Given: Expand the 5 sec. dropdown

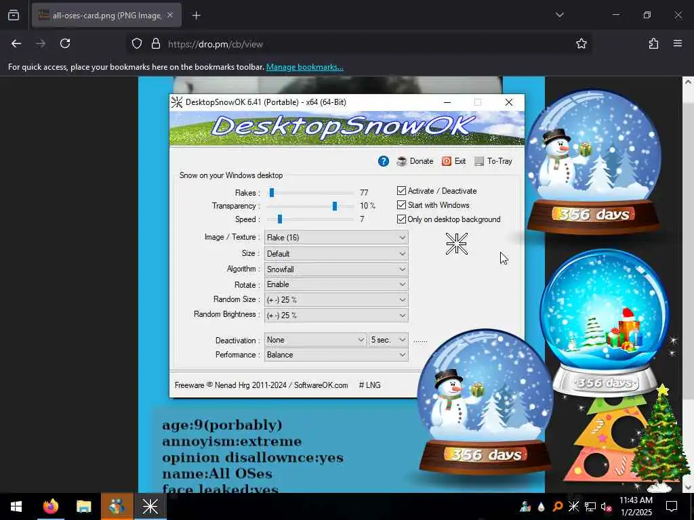Looking at the screenshot, I should pos(388,340).
